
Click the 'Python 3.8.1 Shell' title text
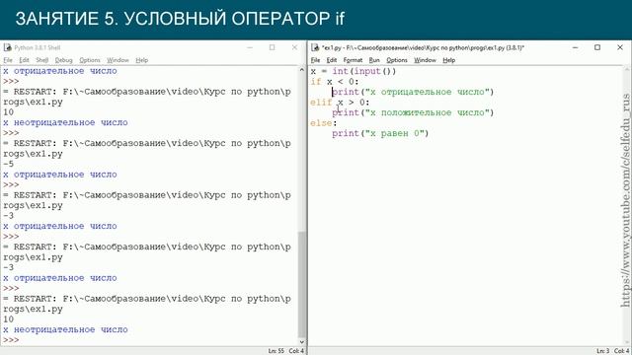pos(38,47)
